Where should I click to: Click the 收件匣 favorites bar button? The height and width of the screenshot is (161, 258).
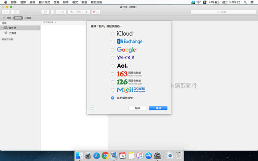click(x=18, y=18)
